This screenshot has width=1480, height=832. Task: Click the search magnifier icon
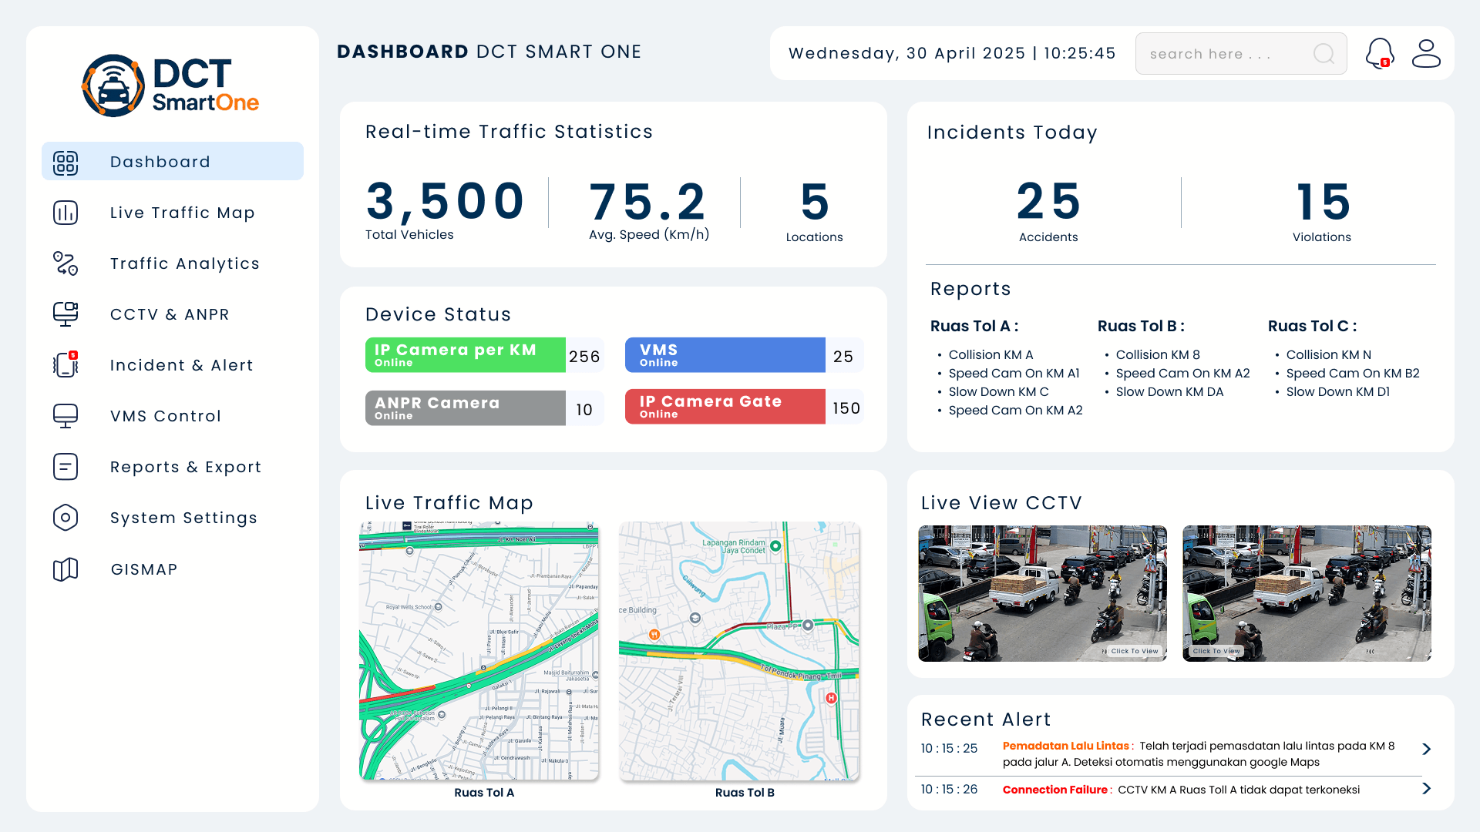click(x=1324, y=53)
